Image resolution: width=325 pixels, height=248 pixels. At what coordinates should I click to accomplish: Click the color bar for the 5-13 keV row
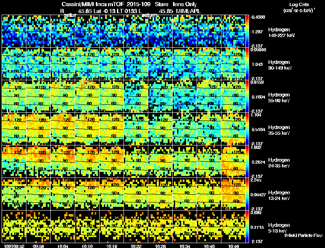247,226
